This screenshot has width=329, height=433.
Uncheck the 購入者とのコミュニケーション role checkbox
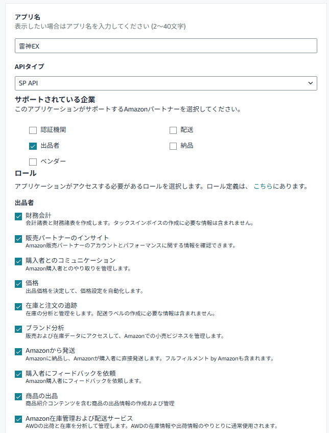pos(18,261)
